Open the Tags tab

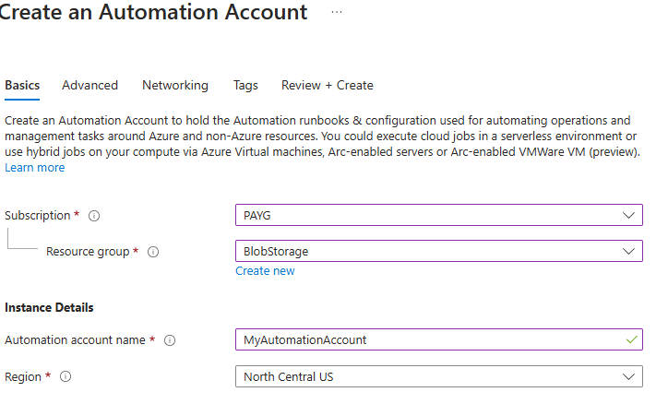(x=245, y=85)
